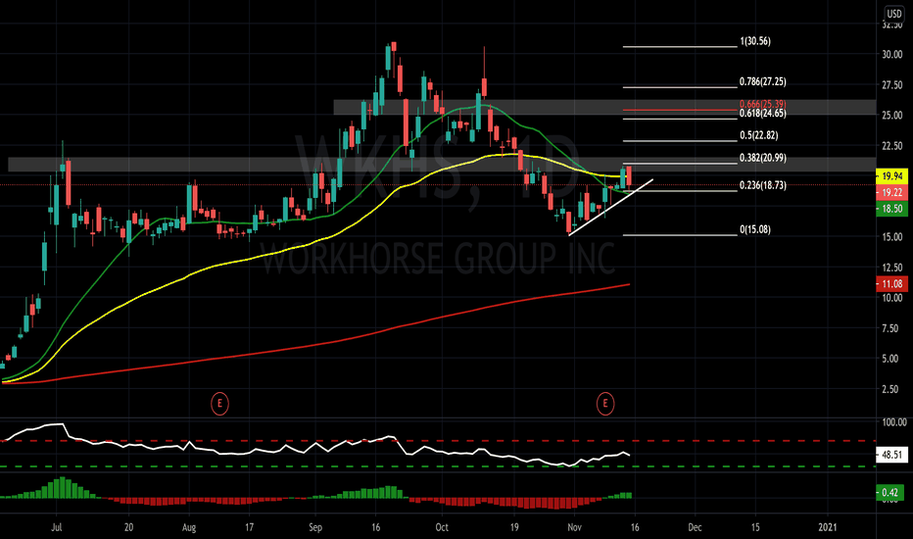Click the white ascending trendline

click(610, 208)
